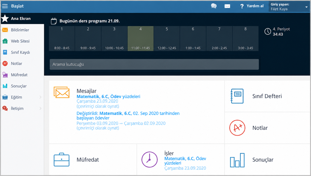Open Sınıf Kaydı from the sidebar
Image resolution: width=311 pixels, height=176 pixels.
click(22, 52)
